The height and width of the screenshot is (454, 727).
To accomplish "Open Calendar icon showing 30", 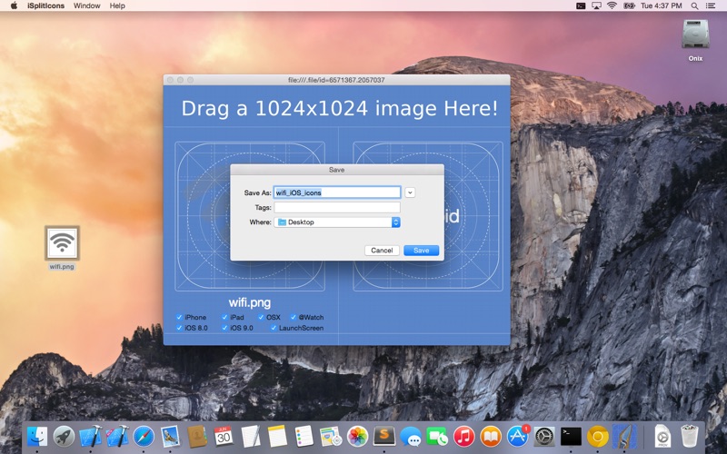I will coord(224,437).
